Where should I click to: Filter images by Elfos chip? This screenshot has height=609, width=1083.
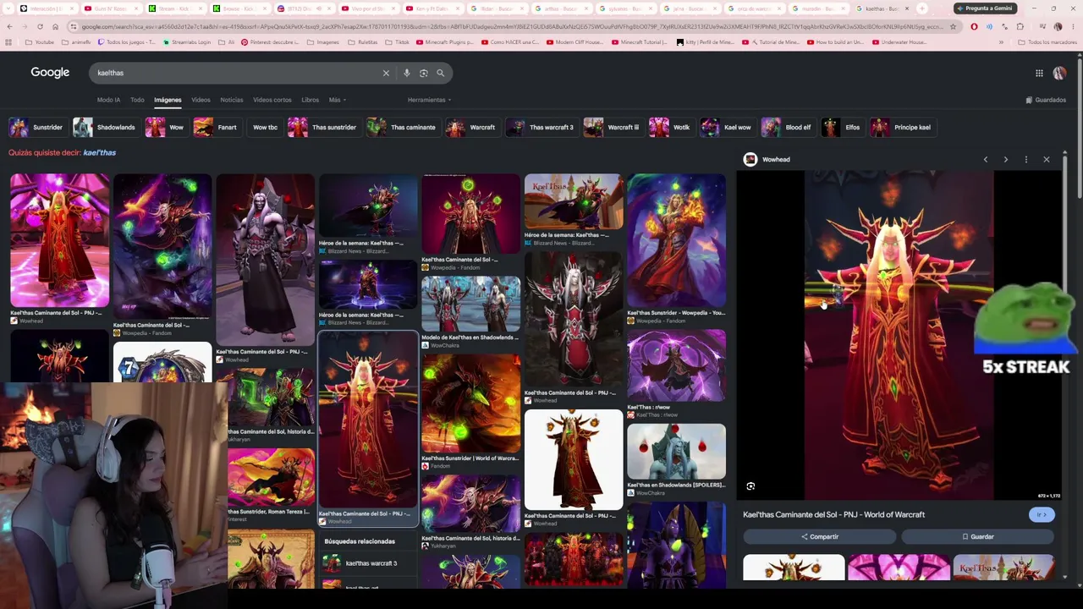tap(842, 127)
